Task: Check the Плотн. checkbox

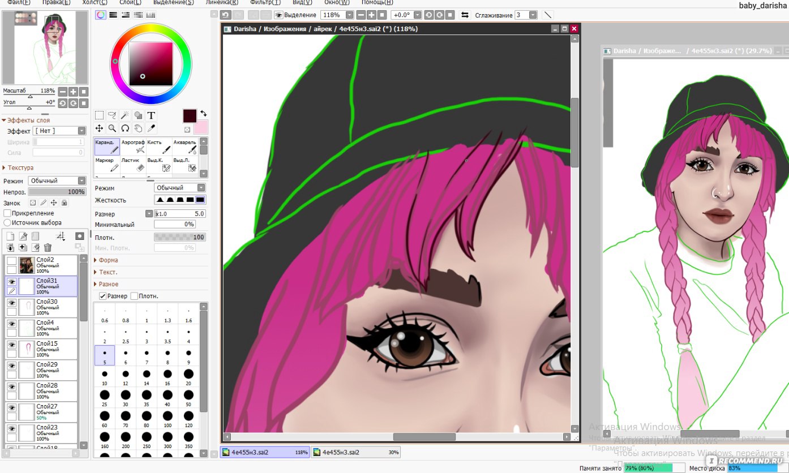Action: pos(134,296)
